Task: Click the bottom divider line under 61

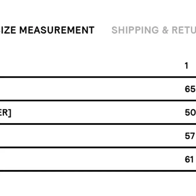Action: [x=98, y=171]
